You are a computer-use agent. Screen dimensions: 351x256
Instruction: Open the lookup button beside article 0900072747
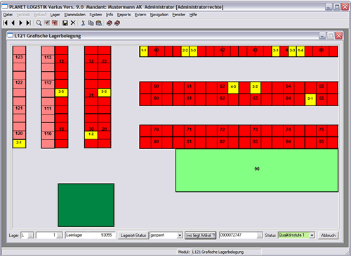(x=260, y=235)
